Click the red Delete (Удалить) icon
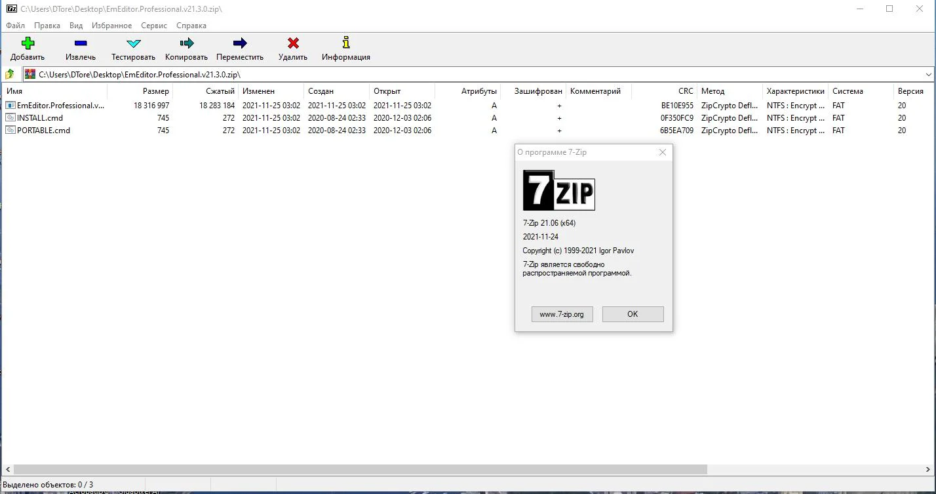 click(293, 43)
